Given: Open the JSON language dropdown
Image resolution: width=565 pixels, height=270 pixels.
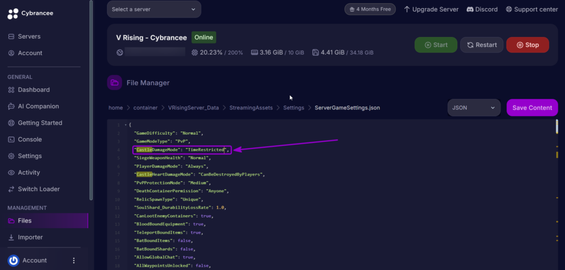Looking at the screenshot, I should coord(474,108).
